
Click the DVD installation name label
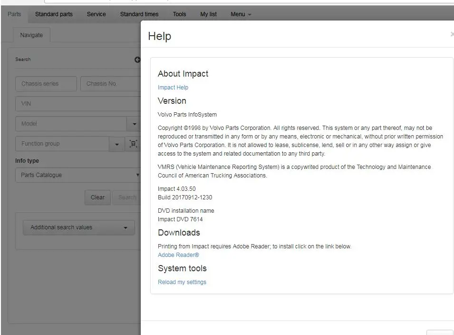click(186, 211)
